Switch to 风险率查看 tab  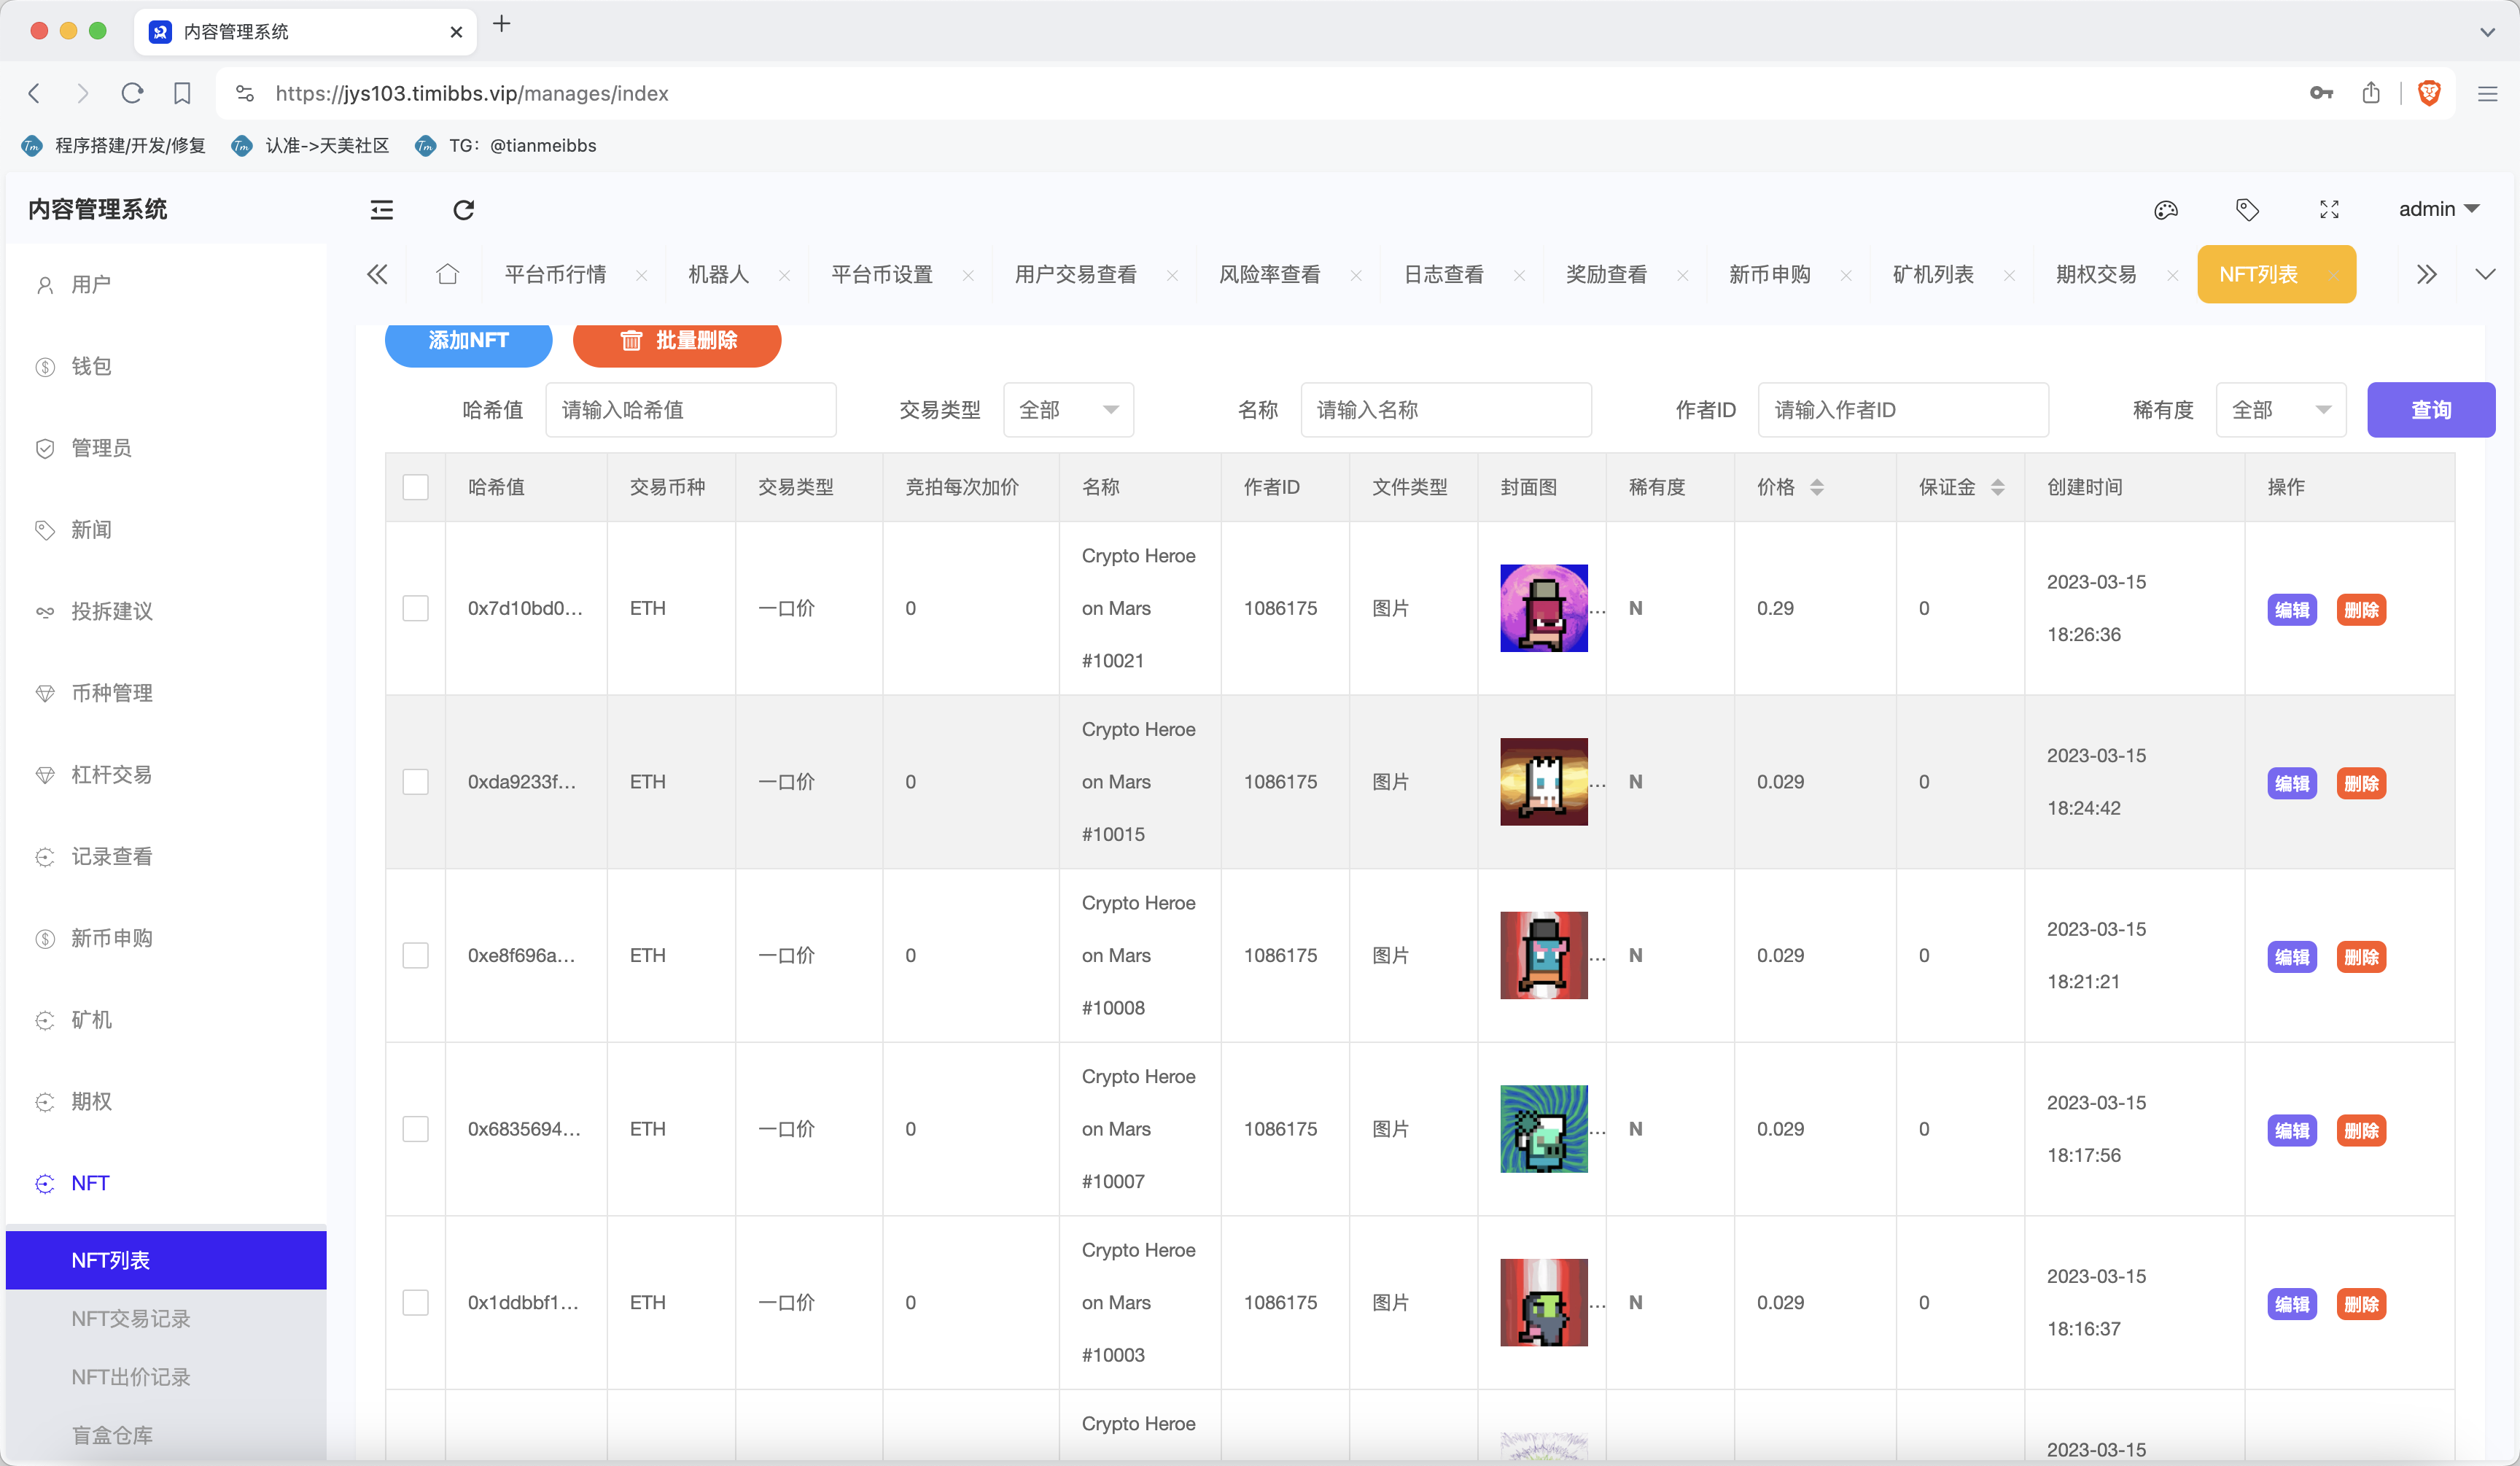pyautogui.click(x=1269, y=275)
